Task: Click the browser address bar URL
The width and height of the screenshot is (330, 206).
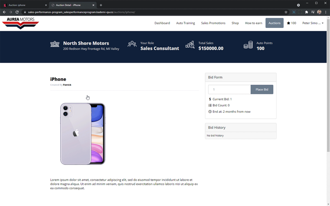Action: pyautogui.click(x=81, y=12)
